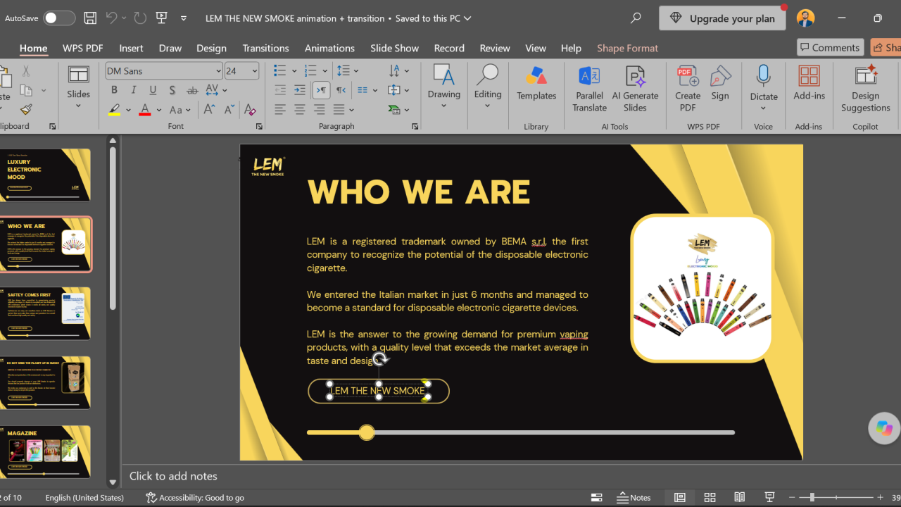The image size is (901, 507).
Task: Apply strikethrough formatting
Action: 192,90
